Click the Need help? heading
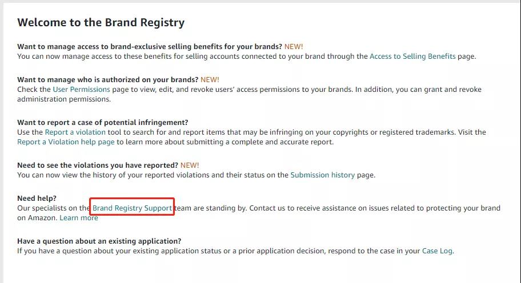This screenshot has width=521, height=283. pos(37,199)
